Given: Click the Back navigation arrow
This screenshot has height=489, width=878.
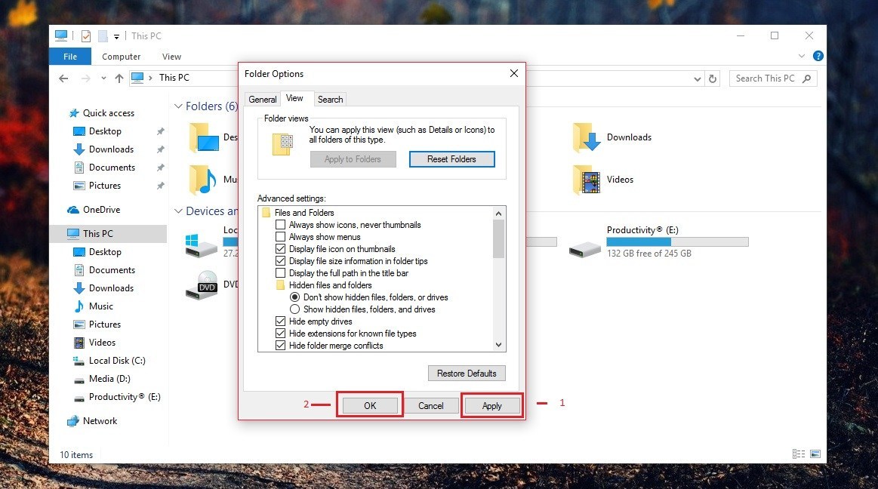Looking at the screenshot, I should [63, 78].
